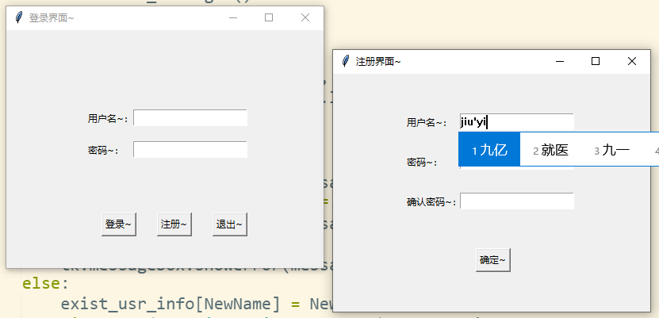Focus the 用户名~ field in the login window
Image resolution: width=659 pixels, height=318 pixels.
(x=190, y=117)
